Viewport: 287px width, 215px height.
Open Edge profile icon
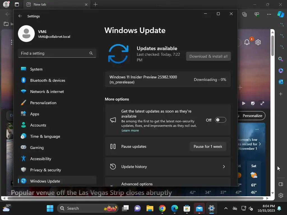pyautogui.click(x=6, y=4)
